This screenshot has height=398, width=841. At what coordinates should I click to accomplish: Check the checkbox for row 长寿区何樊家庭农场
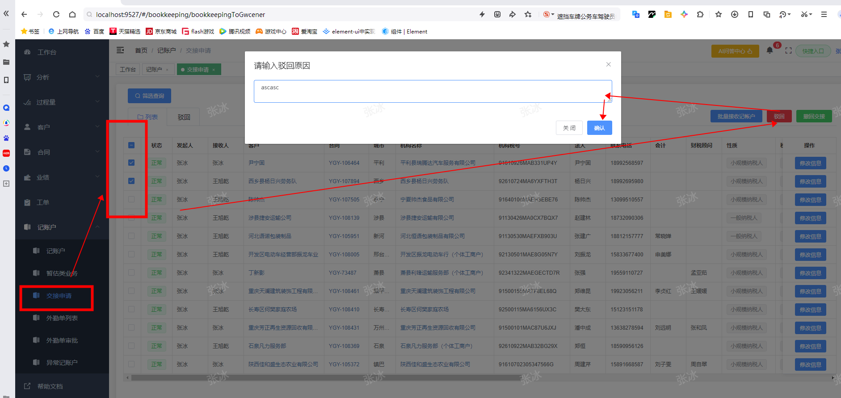pos(131,309)
